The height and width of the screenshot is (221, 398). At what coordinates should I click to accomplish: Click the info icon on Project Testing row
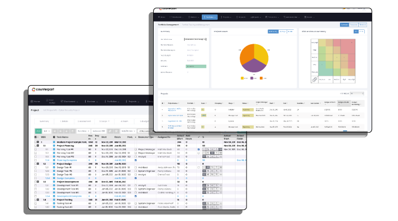coord(54,199)
